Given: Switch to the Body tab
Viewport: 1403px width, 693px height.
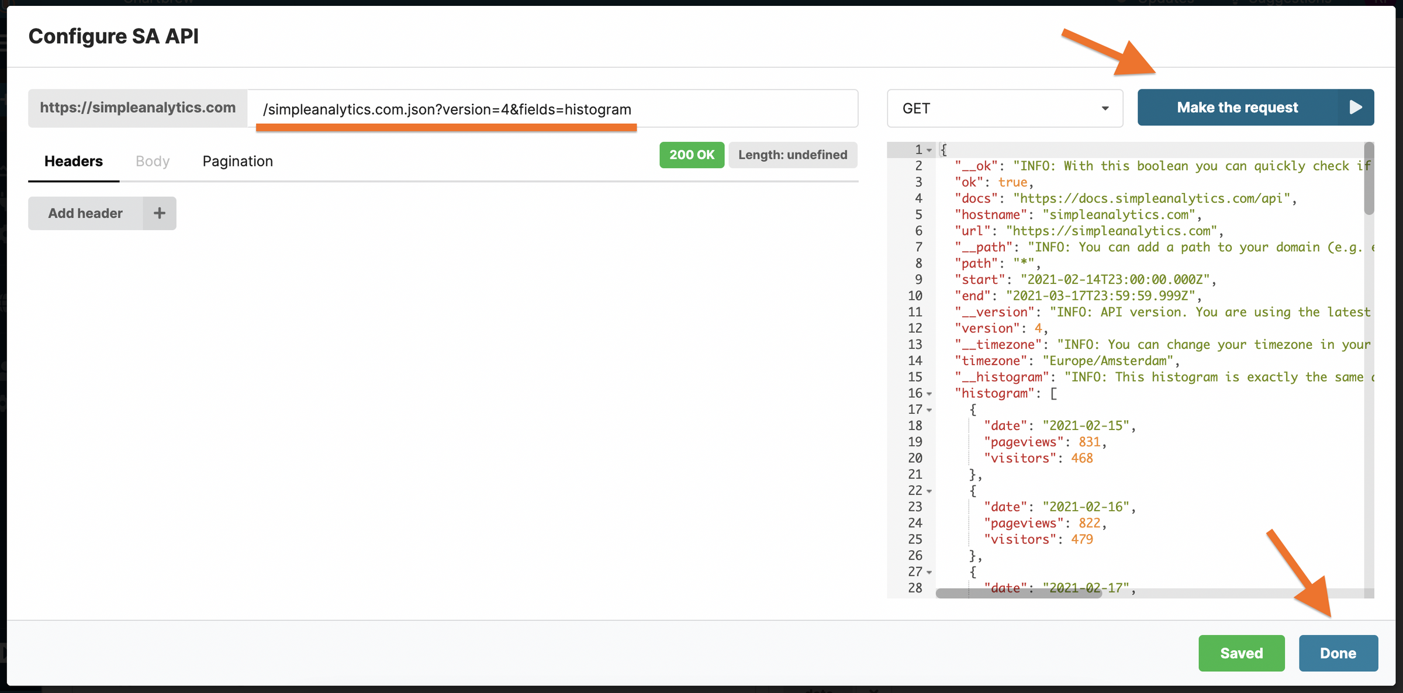Looking at the screenshot, I should [152, 161].
